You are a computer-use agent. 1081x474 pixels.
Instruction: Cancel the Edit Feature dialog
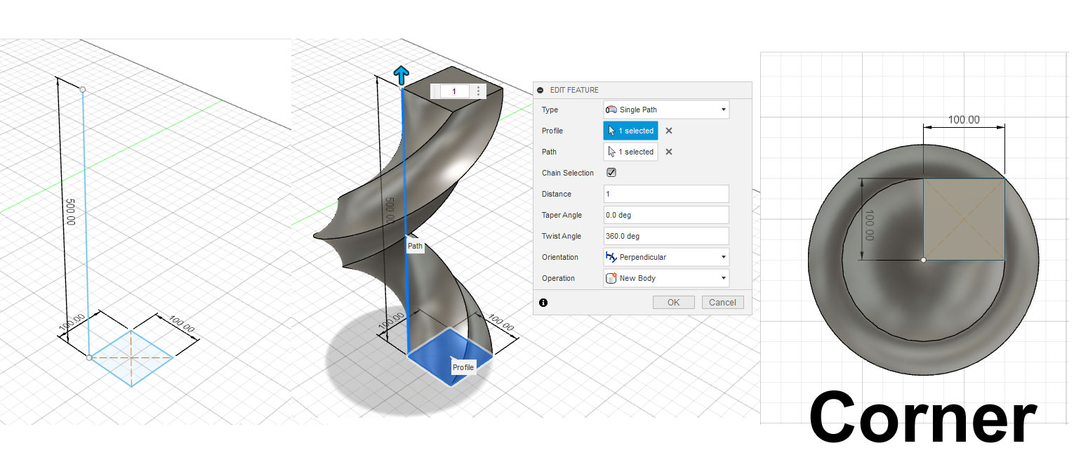click(x=722, y=302)
